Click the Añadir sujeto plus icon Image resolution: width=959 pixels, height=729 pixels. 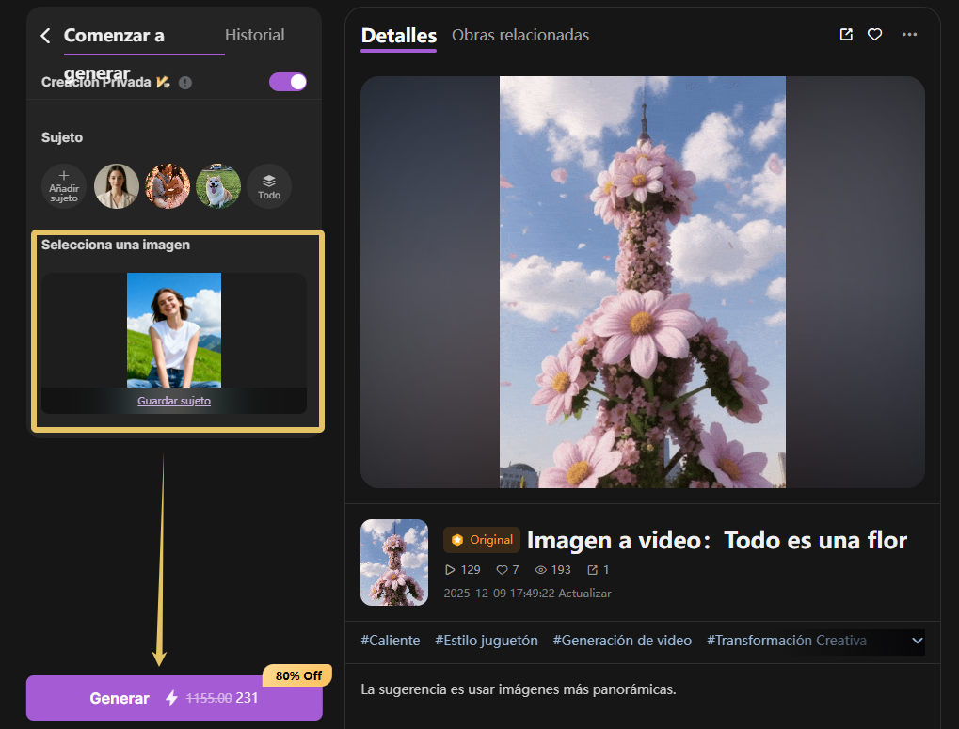tap(63, 185)
